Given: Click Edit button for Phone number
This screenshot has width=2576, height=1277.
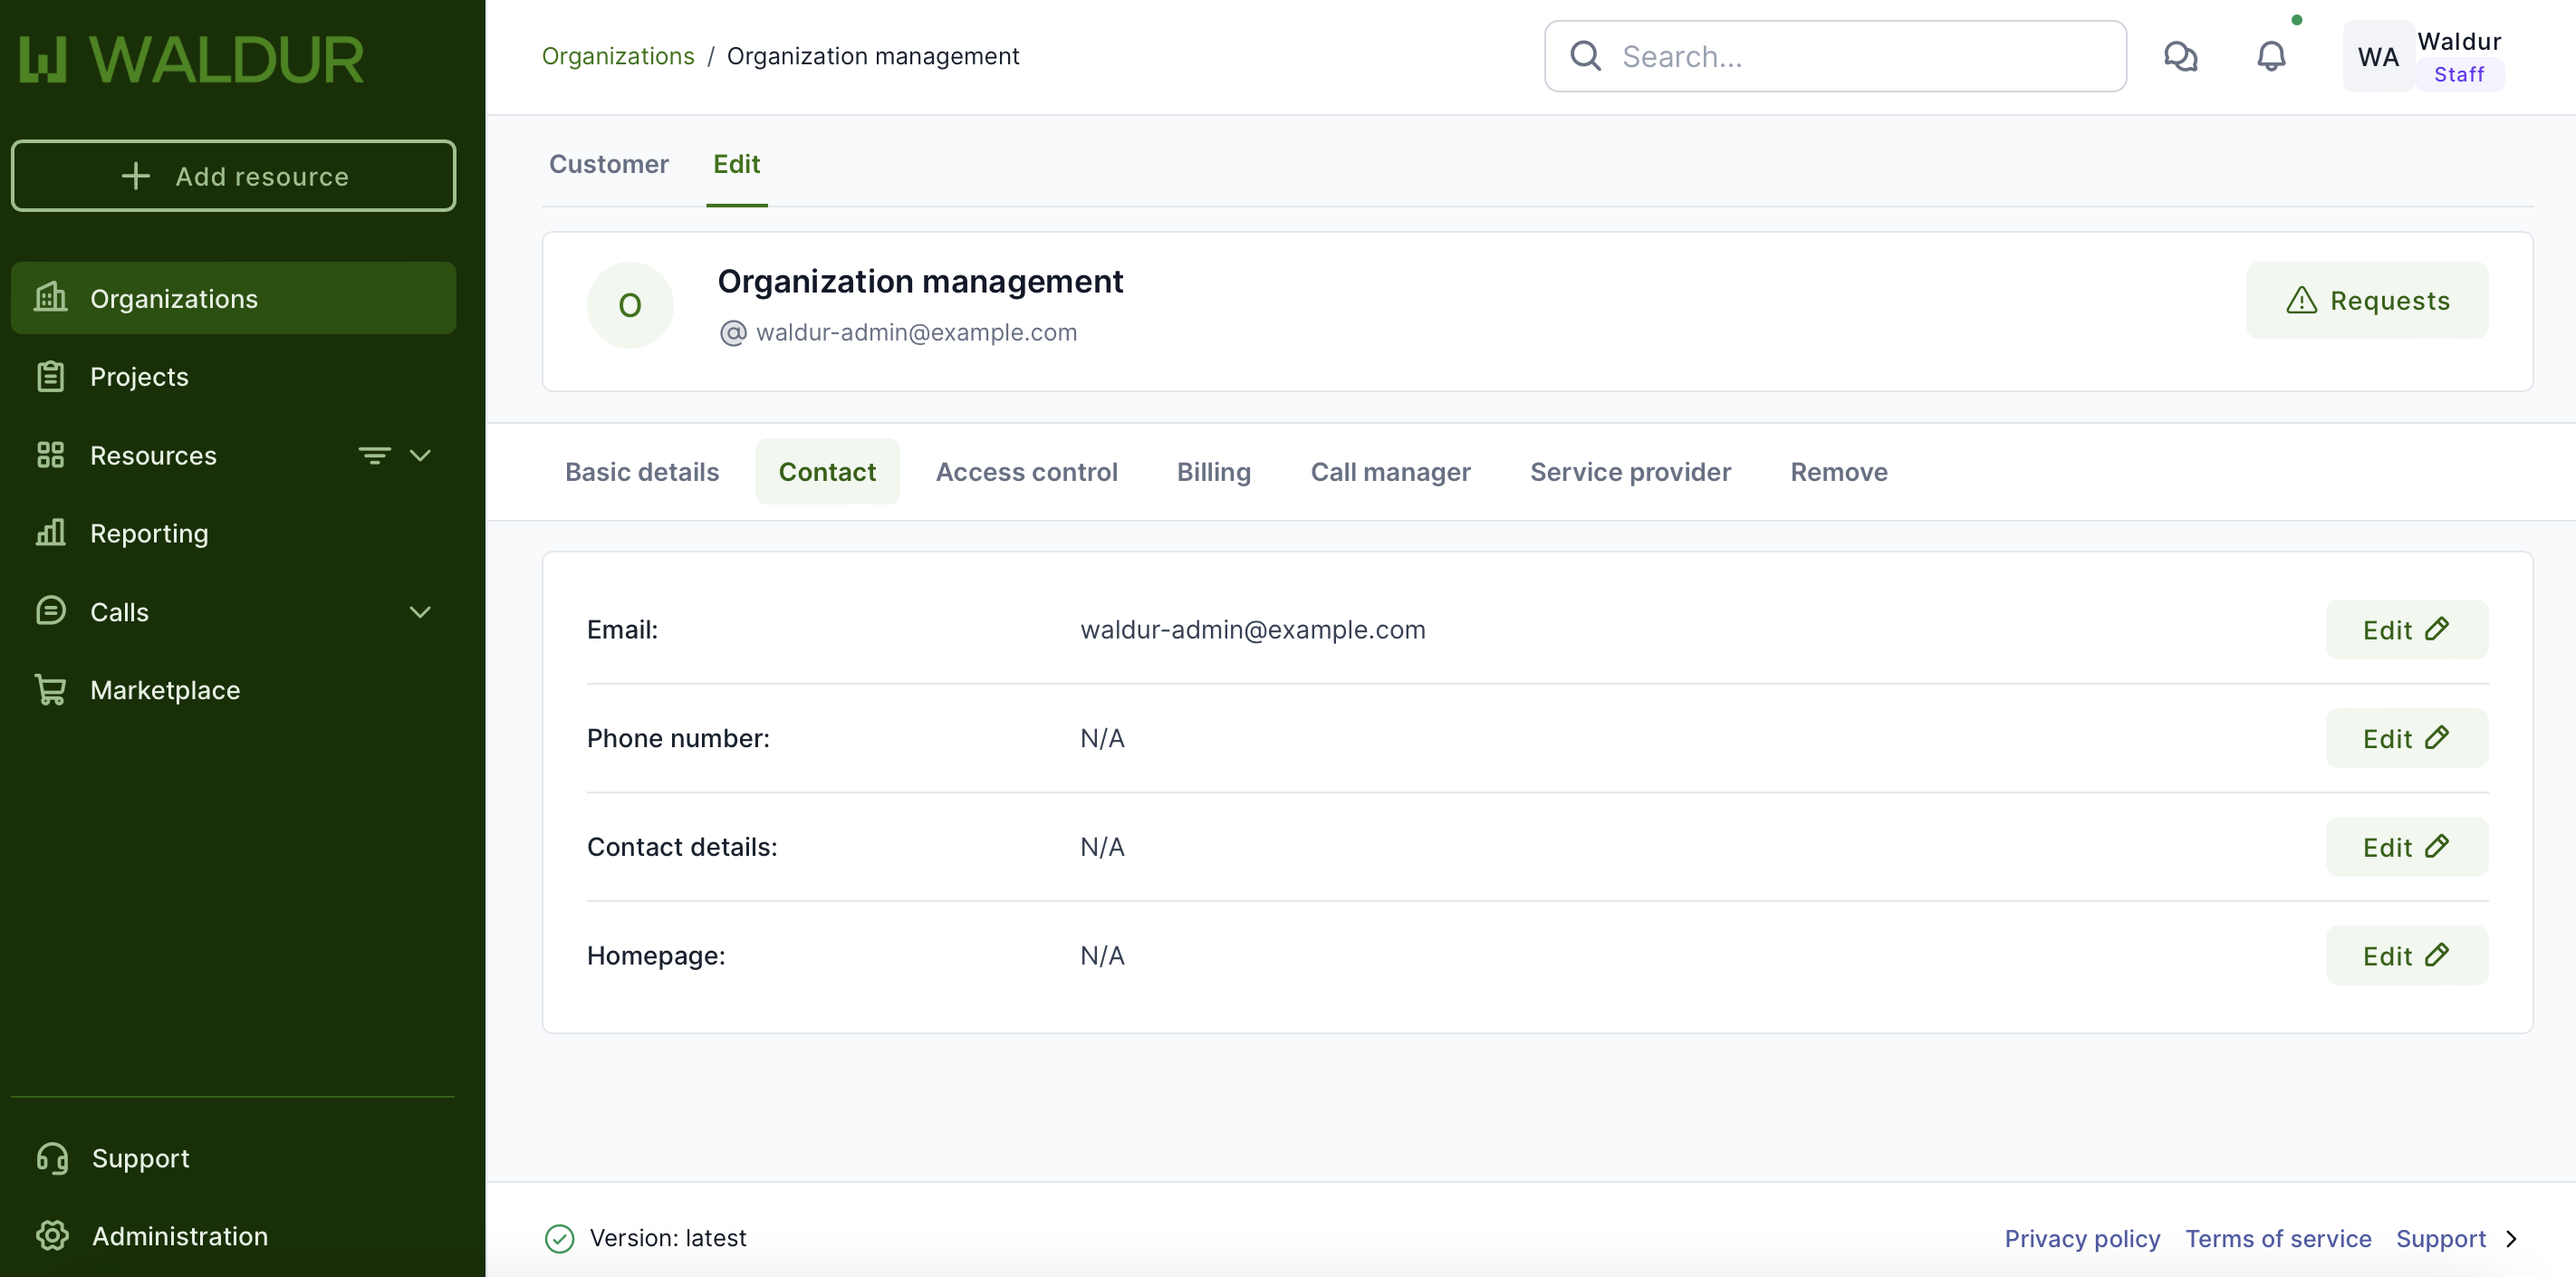Looking at the screenshot, I should (x=2405, y=738).
